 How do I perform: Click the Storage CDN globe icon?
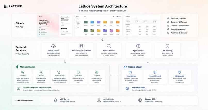tap(140, 100)
